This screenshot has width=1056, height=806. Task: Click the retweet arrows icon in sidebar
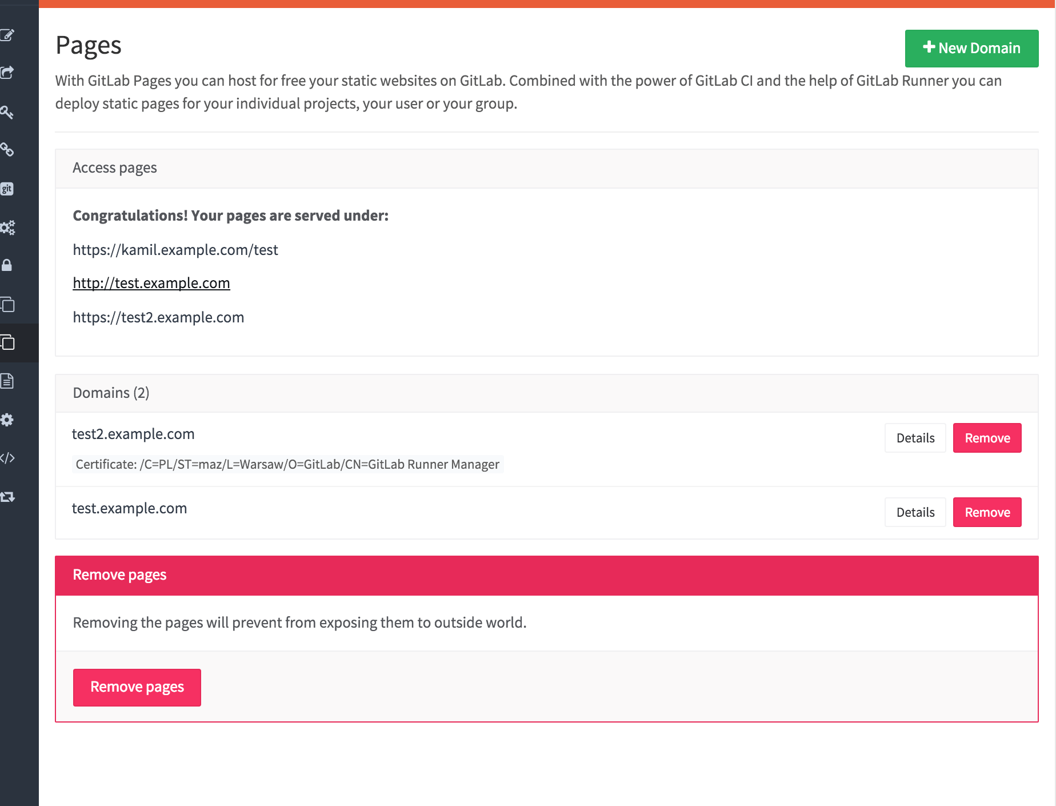(7, 497)
